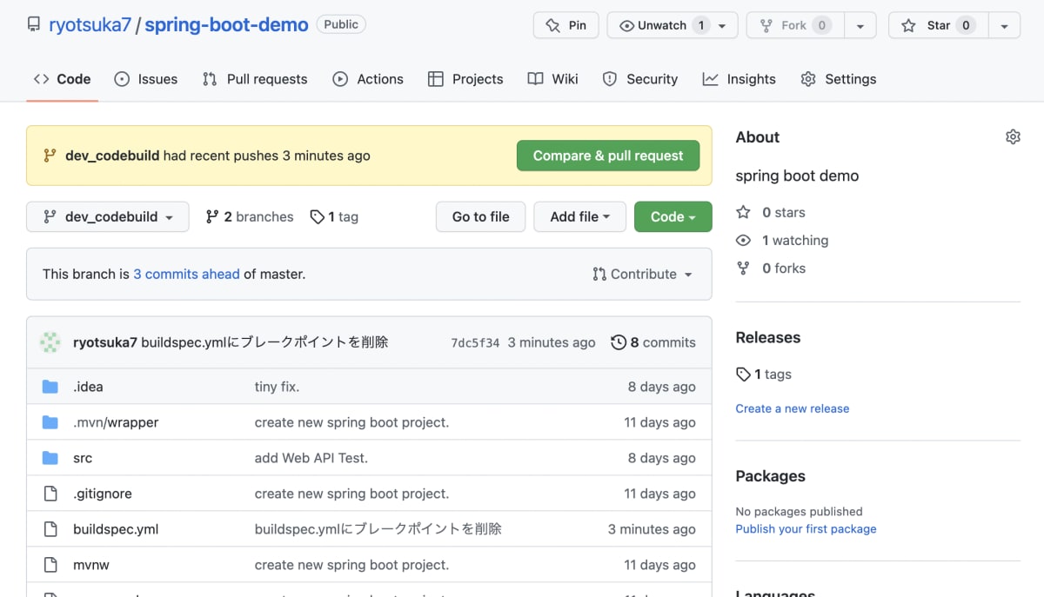Open the src folder

pyautogui.click(x=83, y=458)
